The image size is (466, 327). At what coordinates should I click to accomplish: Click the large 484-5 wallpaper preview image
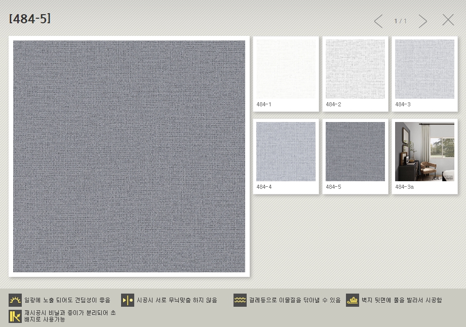(129, 156)
